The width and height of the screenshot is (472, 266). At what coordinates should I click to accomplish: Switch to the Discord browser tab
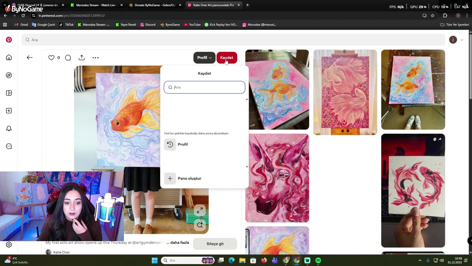(x=39, y=5)
